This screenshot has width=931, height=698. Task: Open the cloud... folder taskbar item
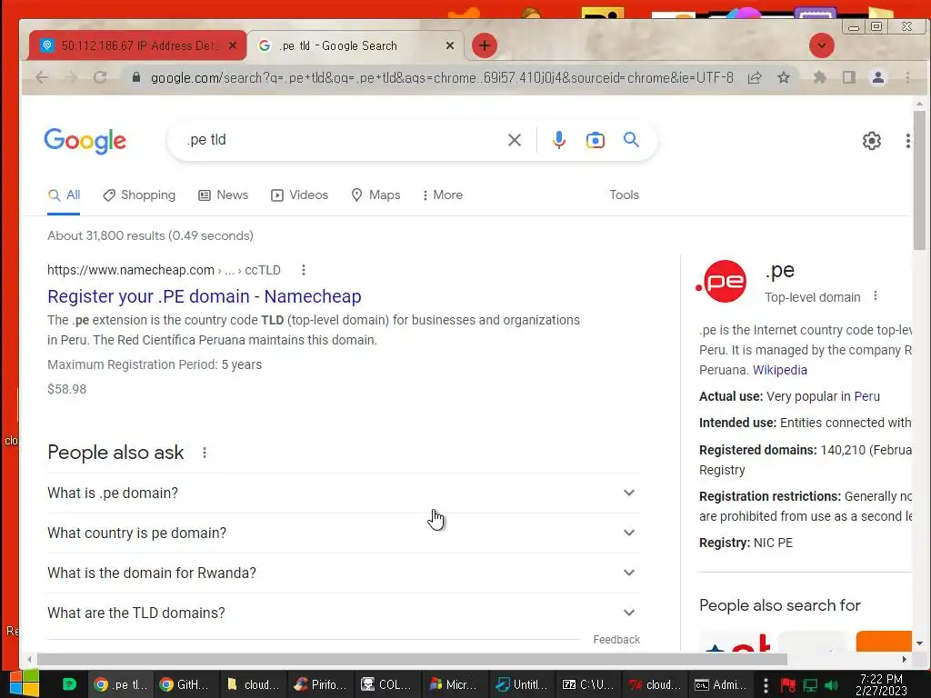(254, 684)
